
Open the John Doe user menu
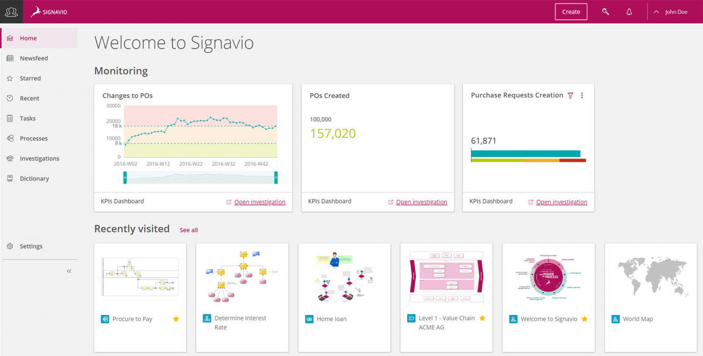[x=671, y=12]
